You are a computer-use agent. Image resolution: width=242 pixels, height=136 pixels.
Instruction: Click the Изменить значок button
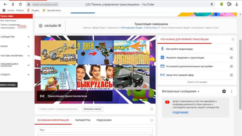coord(92,109)
